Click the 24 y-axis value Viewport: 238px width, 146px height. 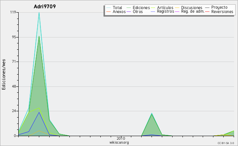[14, 111]
